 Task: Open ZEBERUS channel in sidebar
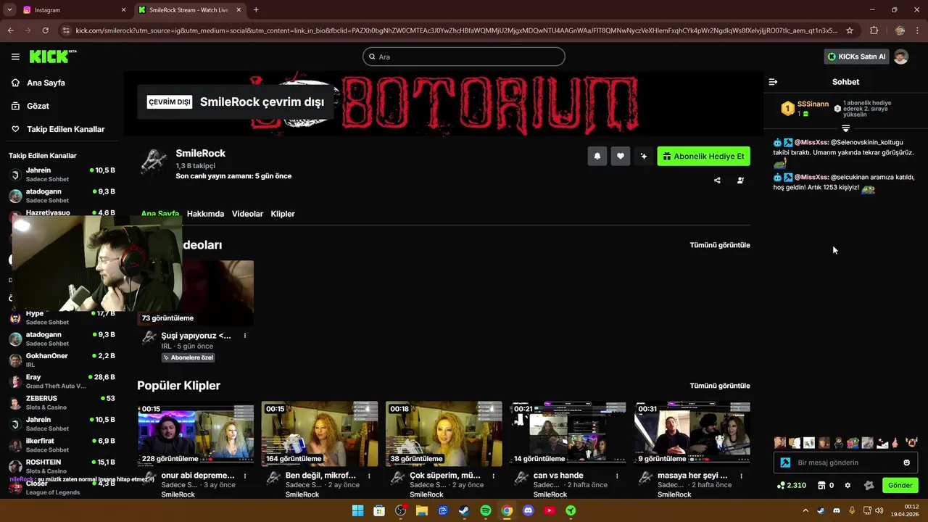tap(62, 402)
